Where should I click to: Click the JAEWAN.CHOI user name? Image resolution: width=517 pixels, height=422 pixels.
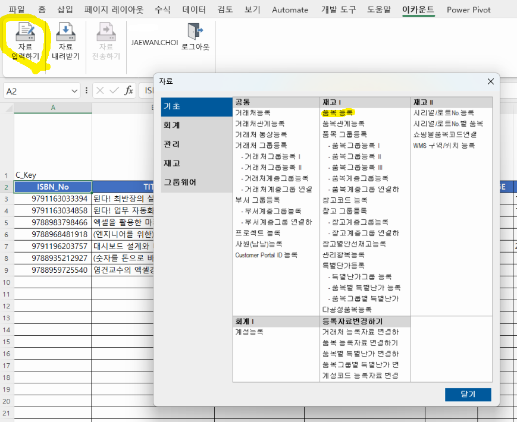coord(155,42)
